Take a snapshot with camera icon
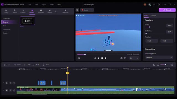177x99 pixels. click(x=79, y=58)
